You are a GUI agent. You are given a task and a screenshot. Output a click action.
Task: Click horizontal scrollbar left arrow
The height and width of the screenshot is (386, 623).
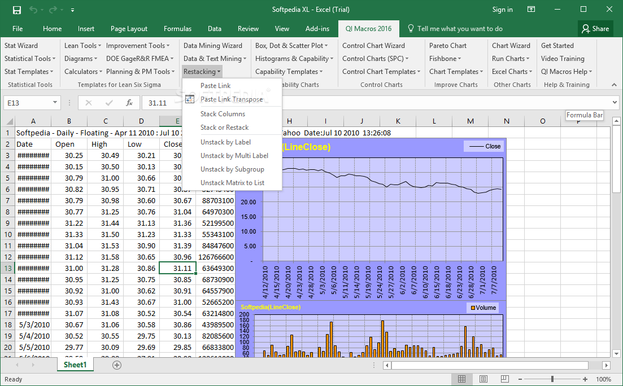click(x=387, y=365)
